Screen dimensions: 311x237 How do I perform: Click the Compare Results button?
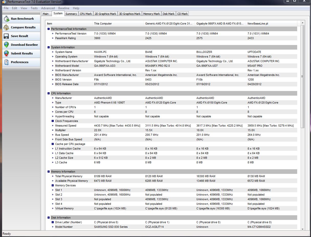click(x=21, y=27)
